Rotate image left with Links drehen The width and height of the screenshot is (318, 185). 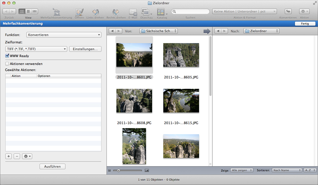coord(96,12)
